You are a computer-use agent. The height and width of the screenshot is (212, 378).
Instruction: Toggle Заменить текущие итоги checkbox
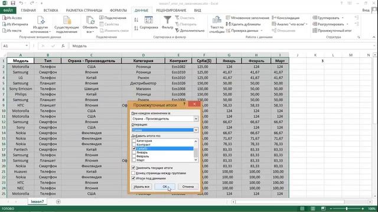pyautogui.click(x=133, y=168)
